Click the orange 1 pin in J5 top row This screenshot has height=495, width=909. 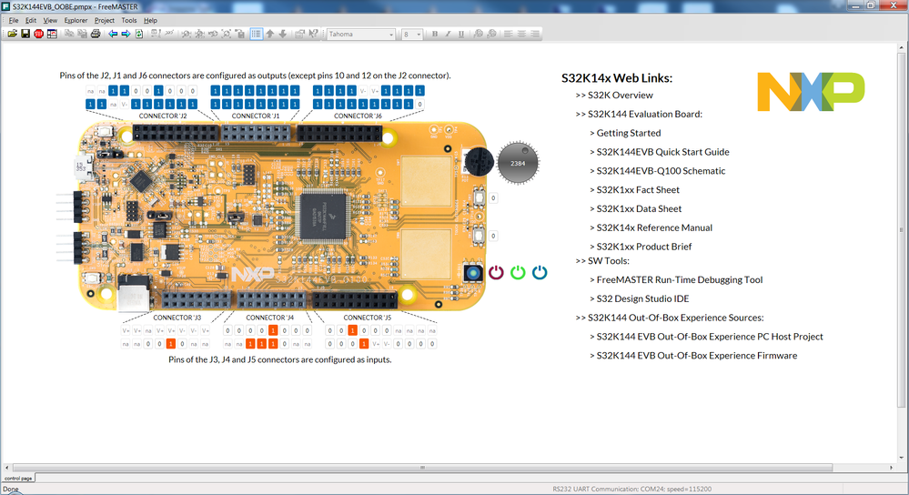[352, 330]
